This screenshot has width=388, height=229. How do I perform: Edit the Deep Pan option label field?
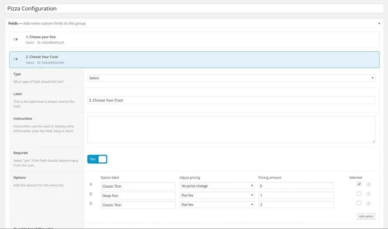pyautogui.click(x=138, y=196)
